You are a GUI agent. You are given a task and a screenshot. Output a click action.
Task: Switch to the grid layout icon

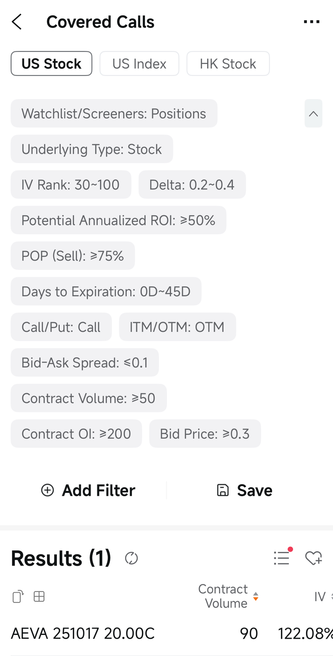coord(39,596)
